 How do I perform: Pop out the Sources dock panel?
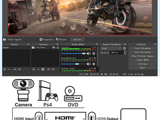coord(57,44)
